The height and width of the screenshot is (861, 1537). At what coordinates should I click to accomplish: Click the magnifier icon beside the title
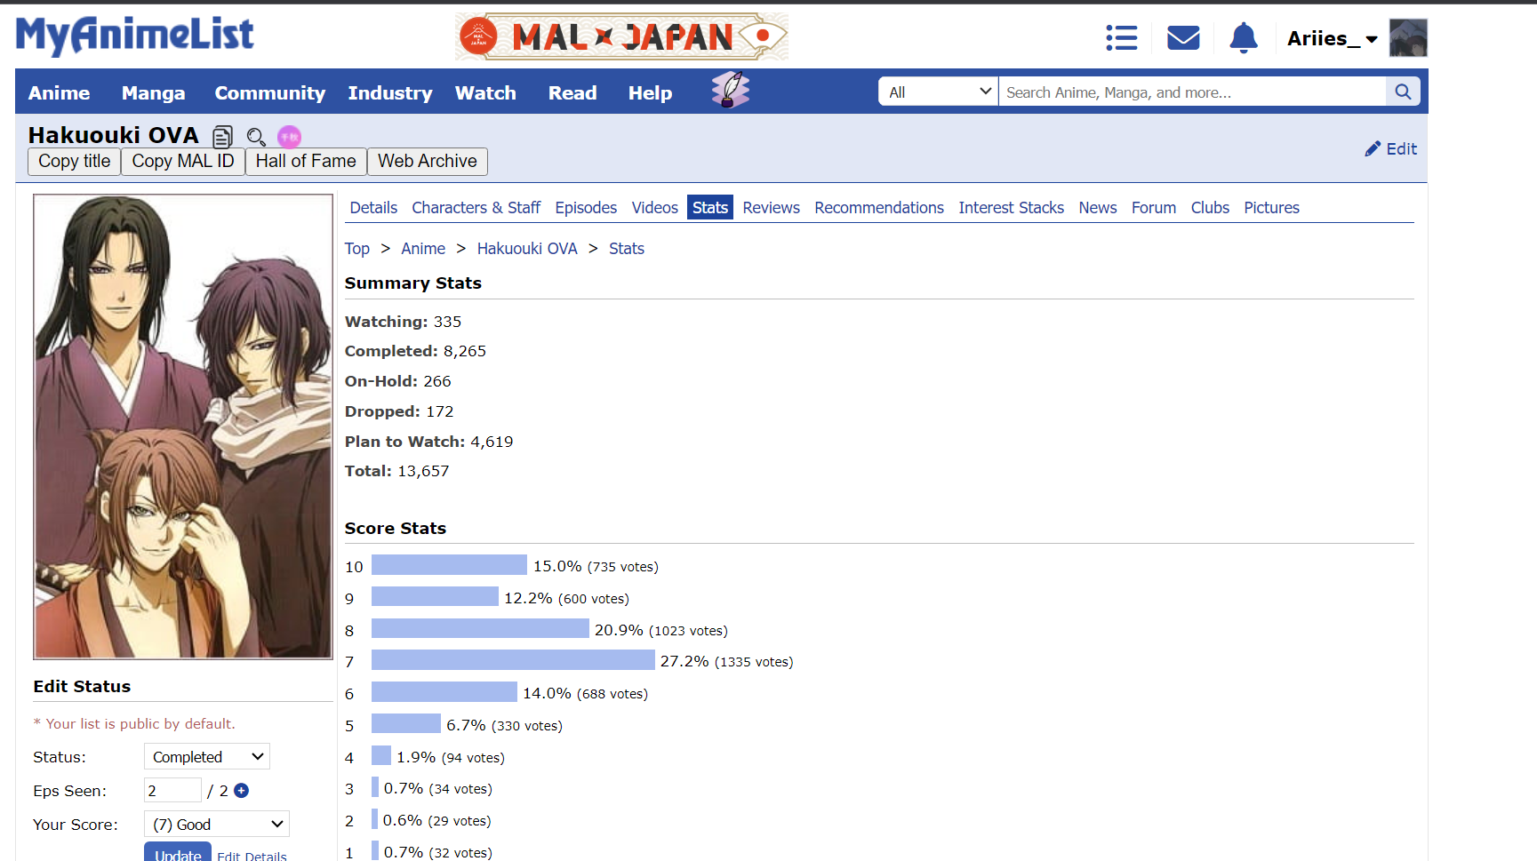coord(256,137)
